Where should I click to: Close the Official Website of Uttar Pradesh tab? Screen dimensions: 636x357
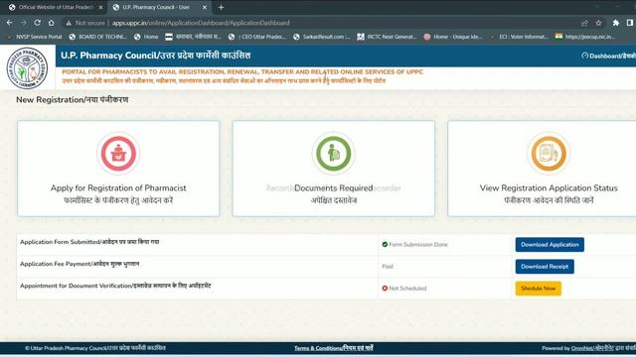[101, 7]
